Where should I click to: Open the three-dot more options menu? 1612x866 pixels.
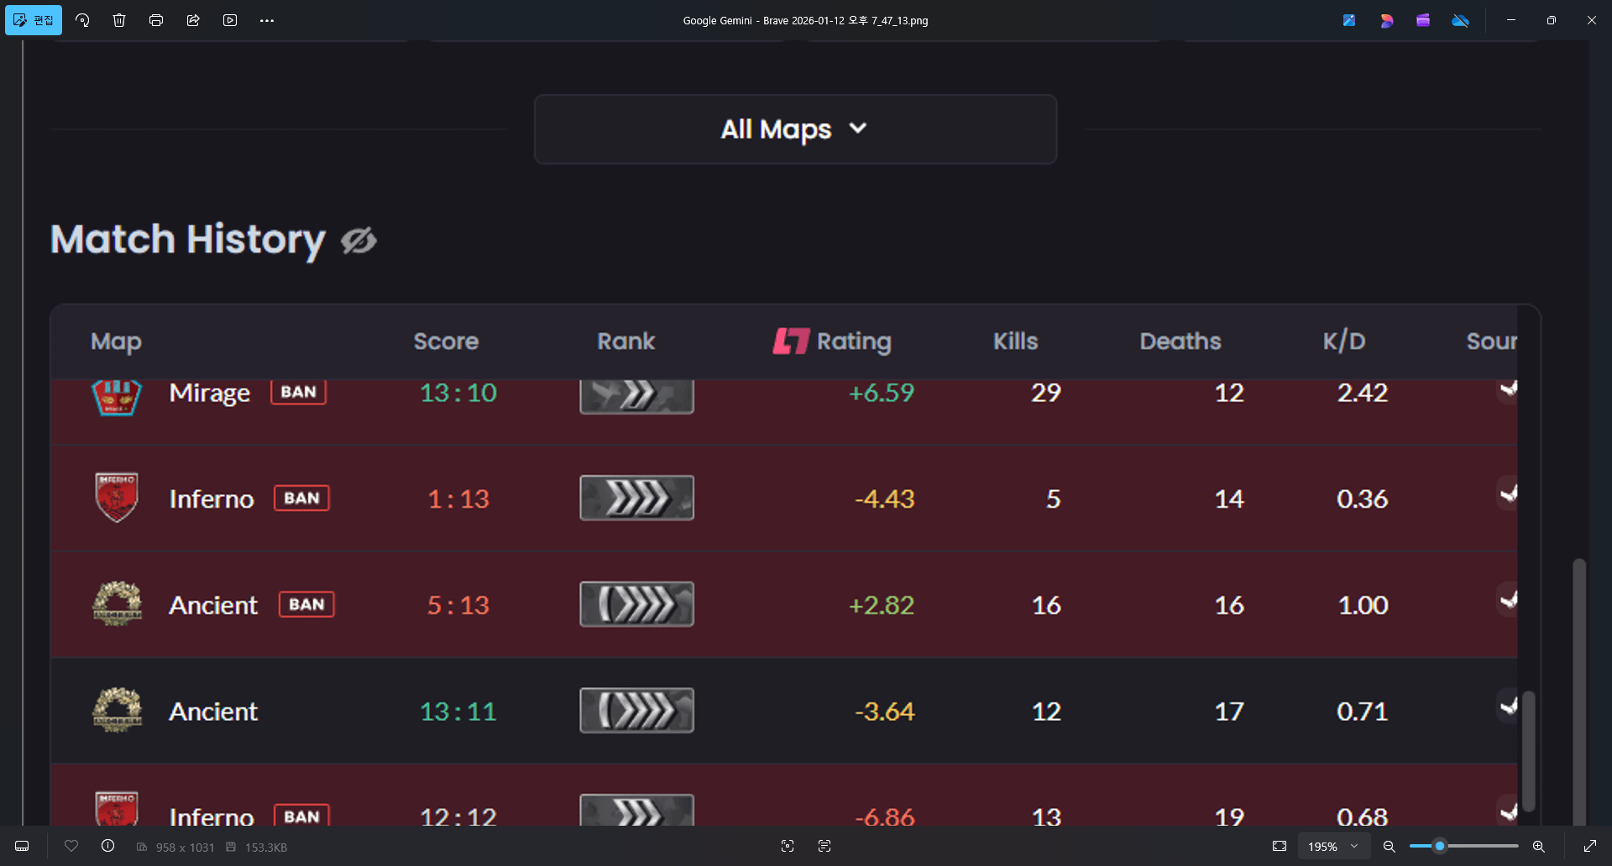[267, 20]
